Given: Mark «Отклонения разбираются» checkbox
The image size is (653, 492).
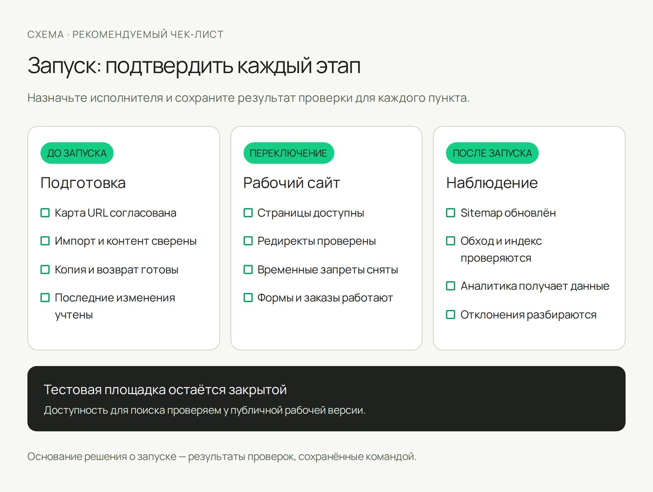Looking at the screenshot, I should pos(451,315).
